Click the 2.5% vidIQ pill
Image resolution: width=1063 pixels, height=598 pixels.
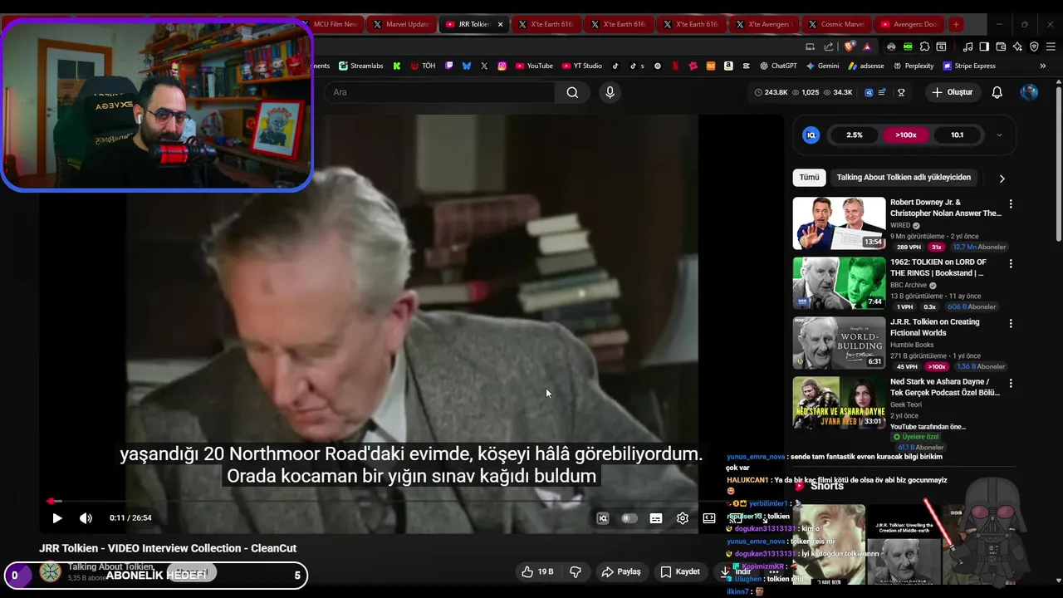click(855, 135)
